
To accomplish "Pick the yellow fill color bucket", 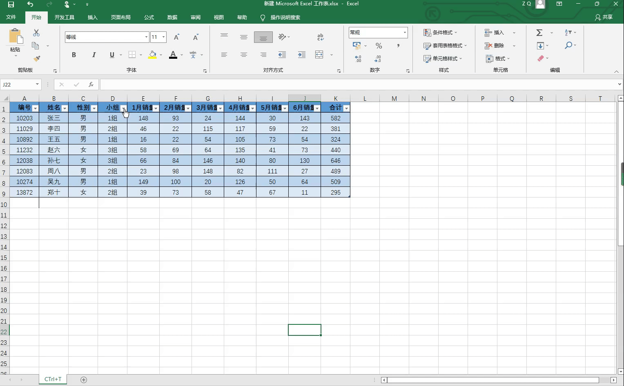I will click(153, 55).
